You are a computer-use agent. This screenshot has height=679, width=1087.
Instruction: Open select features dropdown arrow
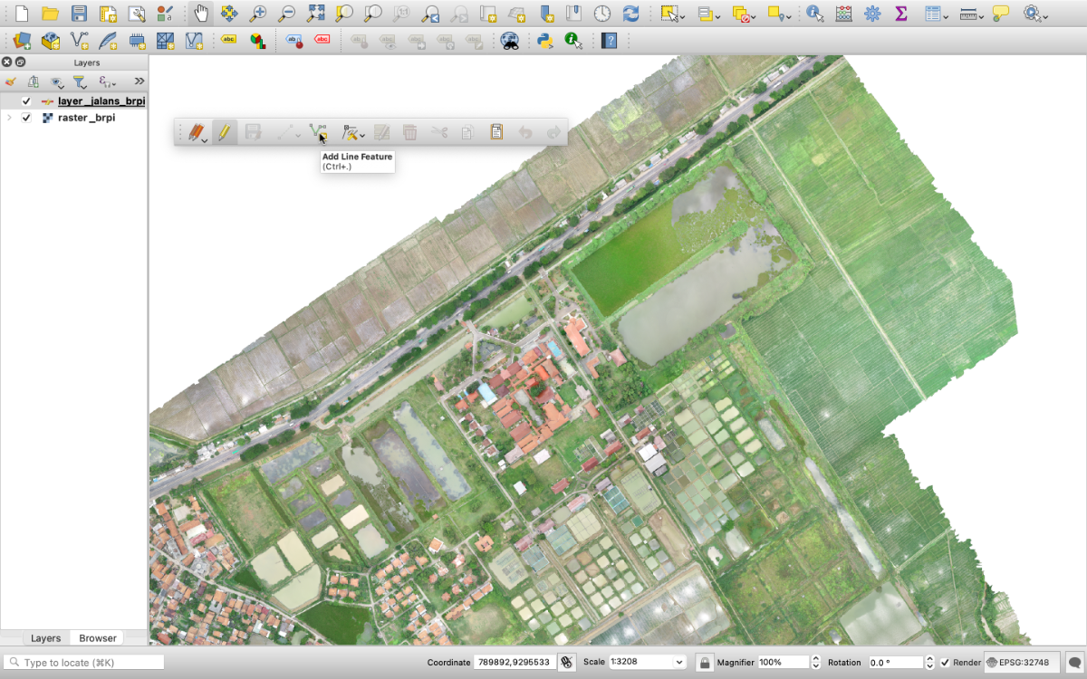tap(684, 17)
